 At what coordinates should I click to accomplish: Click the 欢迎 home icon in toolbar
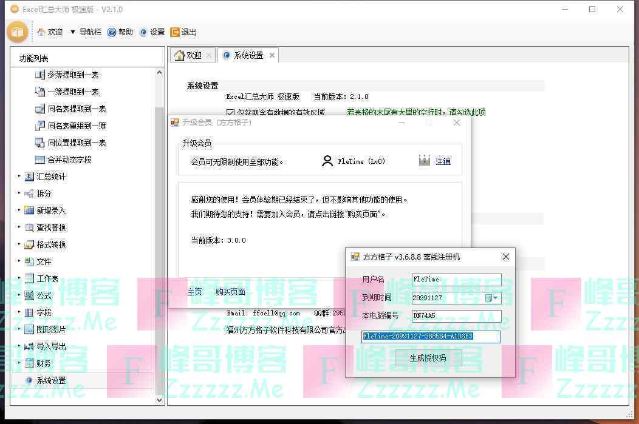(41, 32)
